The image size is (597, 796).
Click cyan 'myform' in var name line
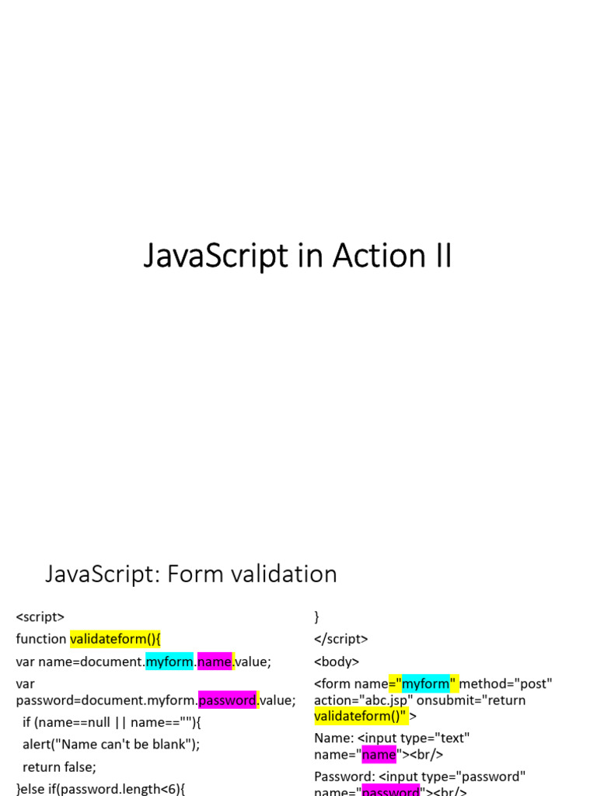click(x=169, y=662)
